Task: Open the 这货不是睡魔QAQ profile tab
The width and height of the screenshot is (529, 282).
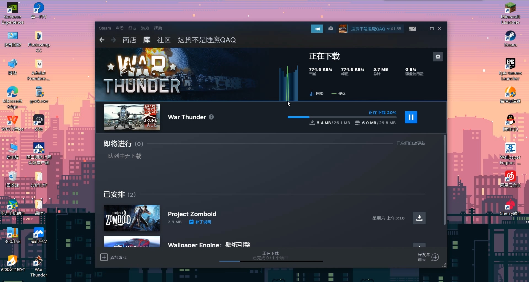Action: [207, 40]
